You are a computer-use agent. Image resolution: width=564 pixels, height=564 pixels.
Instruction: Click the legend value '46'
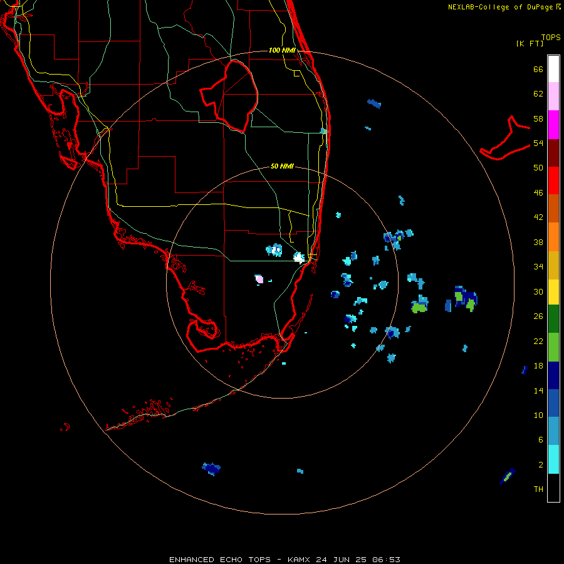(538, 193)
